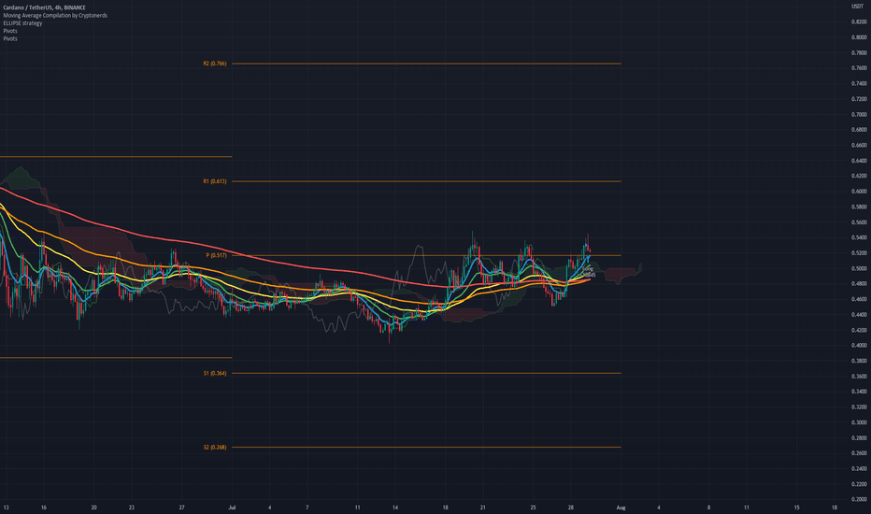Image resolution: width=871 pixels, height=514 pixels.
Task: Click the 0.6600 price axis value
Action: point(859,146)
